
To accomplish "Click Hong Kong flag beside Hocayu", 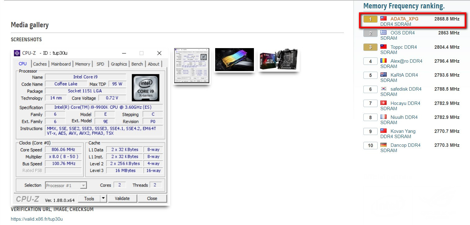I will (384, 103).
